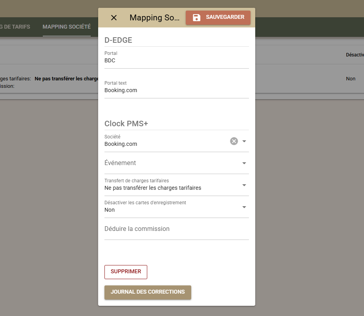
Task: Clear the Société field with the X icon
Action: pyautogui.click(x=234, y=141)
